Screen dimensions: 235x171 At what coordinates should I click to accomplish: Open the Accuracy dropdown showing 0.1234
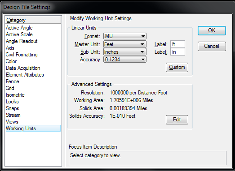click(125, 60)
